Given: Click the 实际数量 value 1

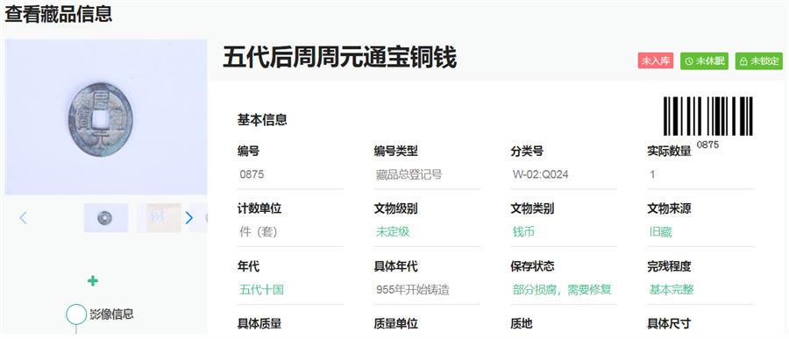Looking at the screenshot, I should [x=652, y=174].
